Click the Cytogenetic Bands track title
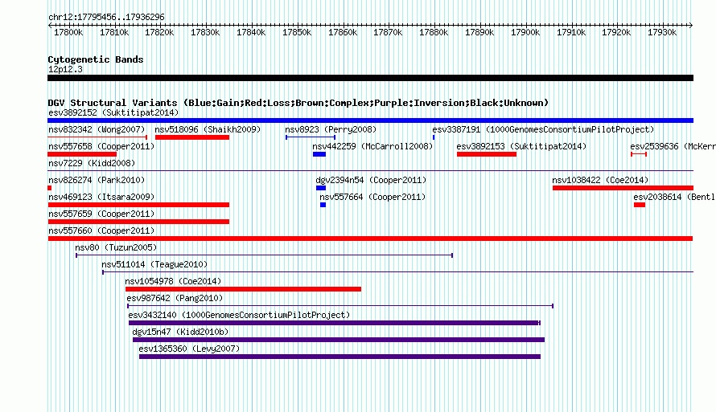This screenshot has width=716, height=412. coord(96,59)
